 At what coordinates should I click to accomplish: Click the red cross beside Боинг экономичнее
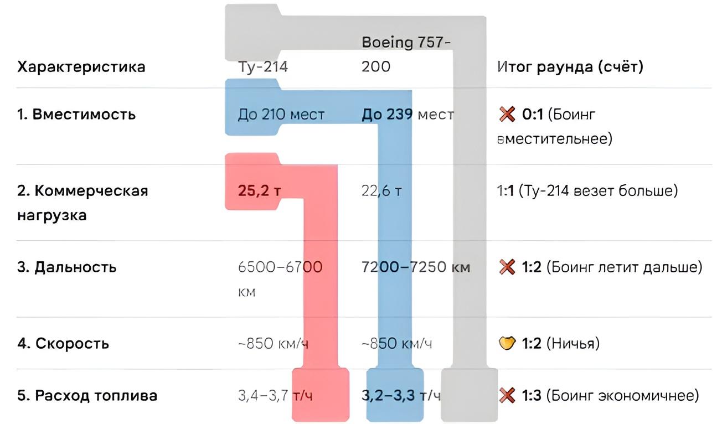click(507, 396)
